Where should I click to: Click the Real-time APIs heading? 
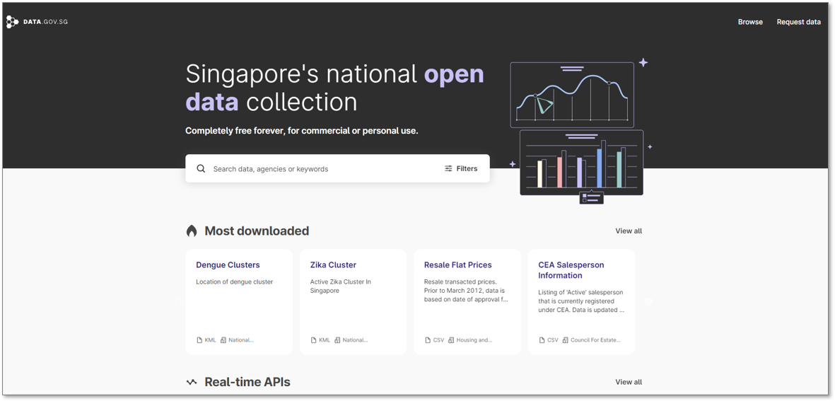tap(247, 382)
